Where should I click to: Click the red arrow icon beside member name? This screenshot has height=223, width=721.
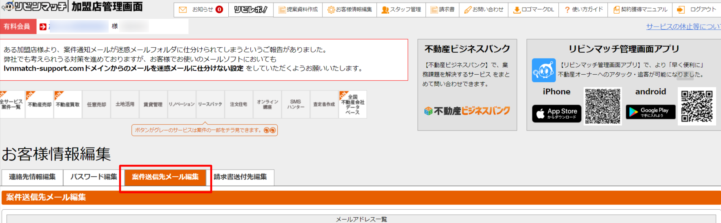(x=43, y=27)
